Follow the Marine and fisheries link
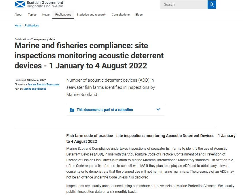The image size is (243, 196). [x=35, y=89]
